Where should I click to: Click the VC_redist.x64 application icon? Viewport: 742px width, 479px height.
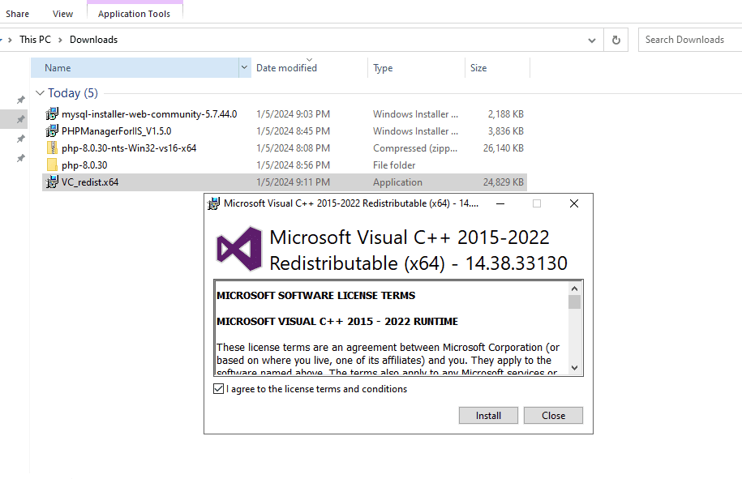(52, 182)
